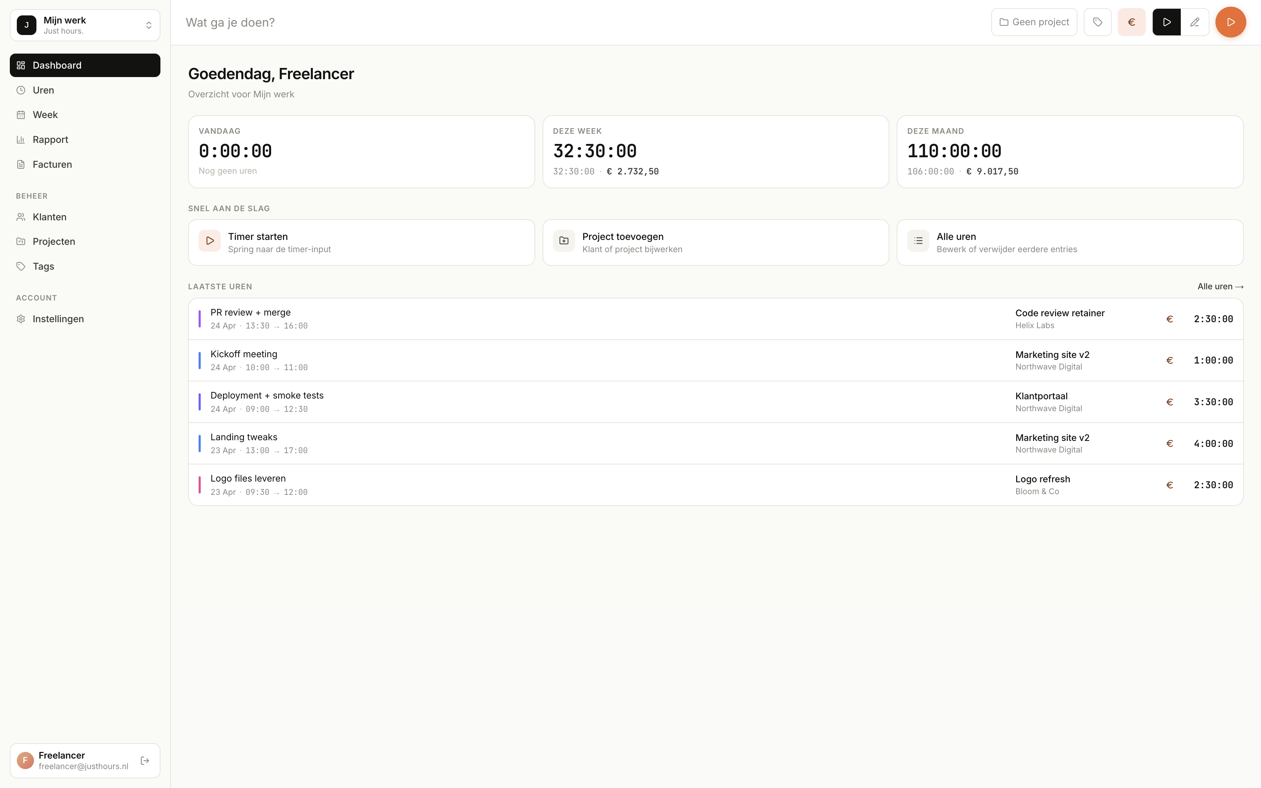Viewport: 1261px width, 788px height.
Task: Click the folder-plus icon on Project toevoegen card
Action: [x=563, y=241]
